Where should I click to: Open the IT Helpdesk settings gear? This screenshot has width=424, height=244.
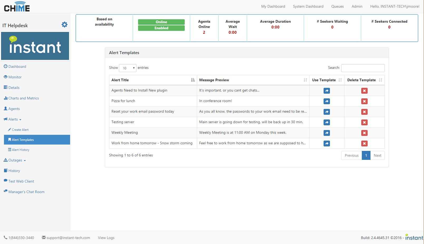pos(65,25)
